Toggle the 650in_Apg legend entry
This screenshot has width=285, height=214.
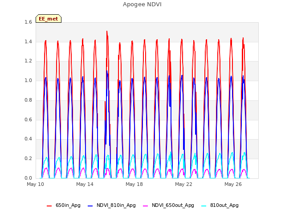(63, 206)
